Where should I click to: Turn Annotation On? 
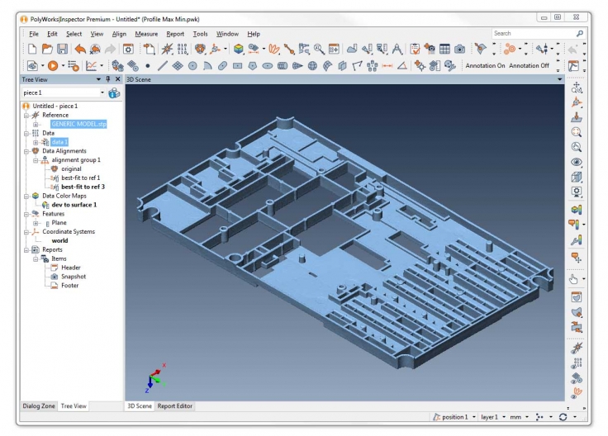click(484, 65)
